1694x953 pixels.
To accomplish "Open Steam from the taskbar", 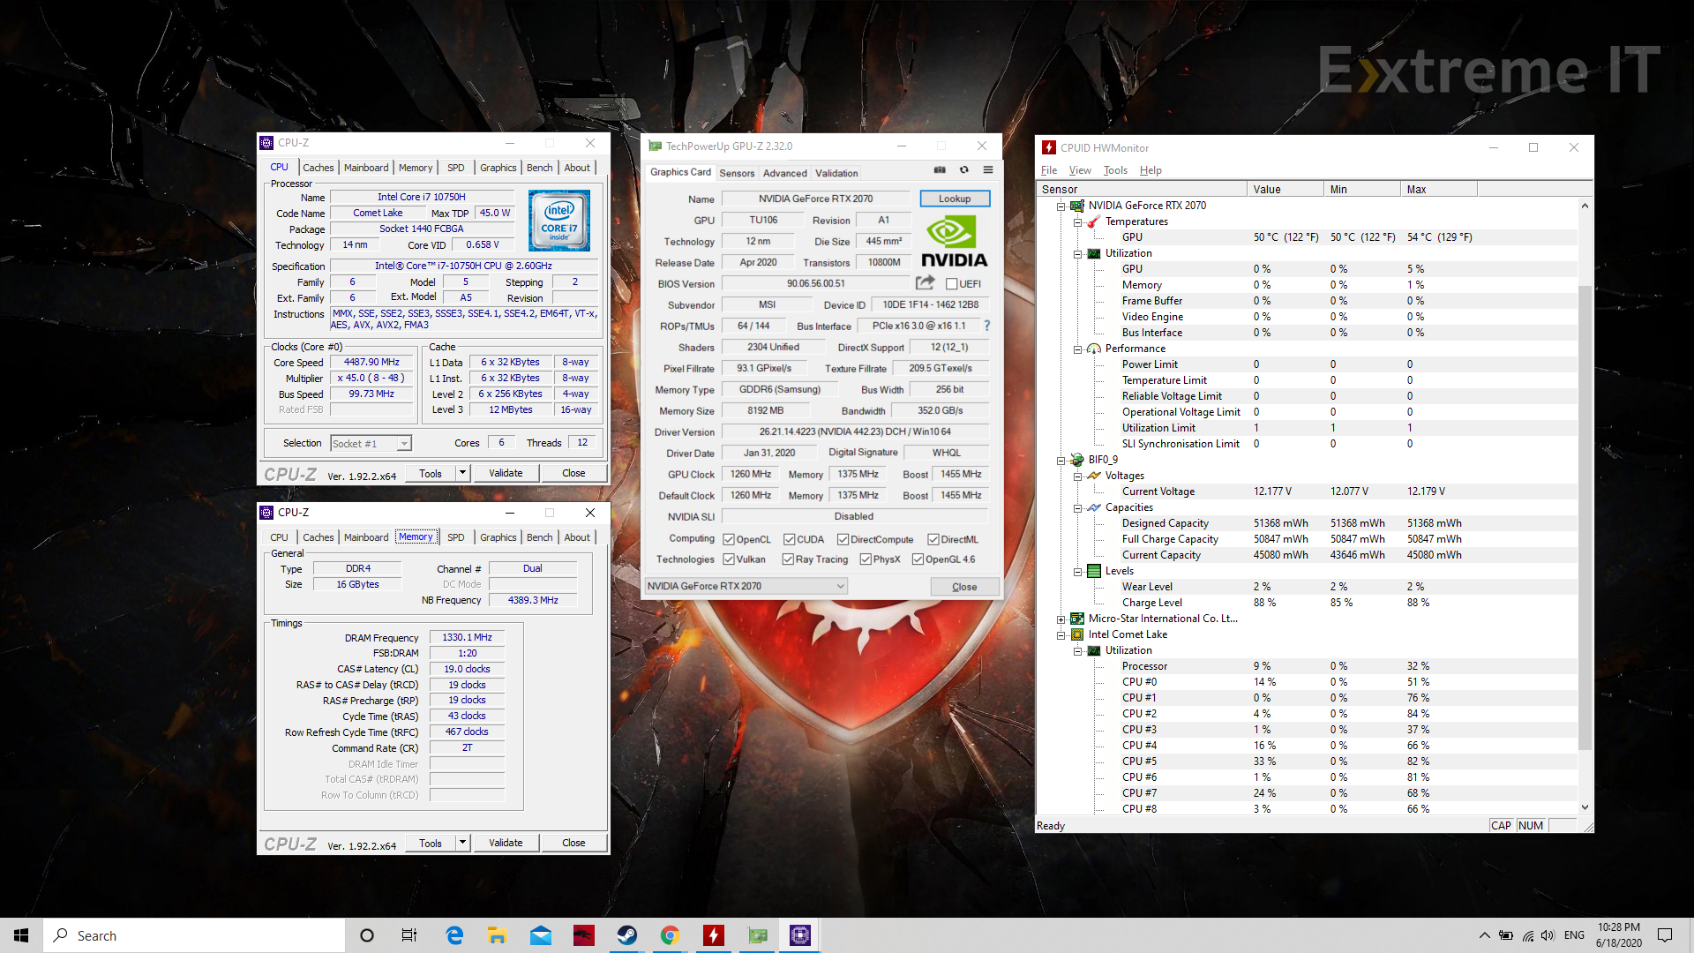I will [x=627, y=935].
